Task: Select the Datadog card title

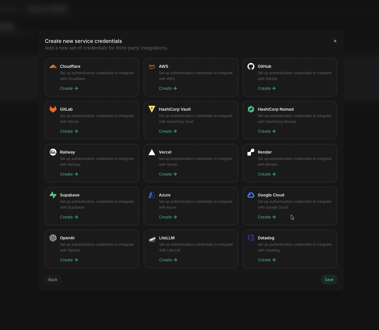Action: tap(266, 238)
